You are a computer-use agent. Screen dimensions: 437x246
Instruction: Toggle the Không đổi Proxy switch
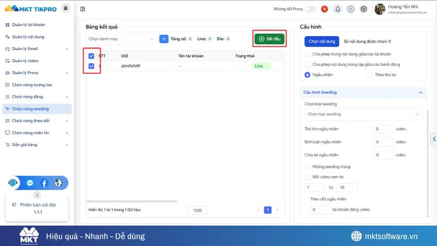tap(310, 9)
